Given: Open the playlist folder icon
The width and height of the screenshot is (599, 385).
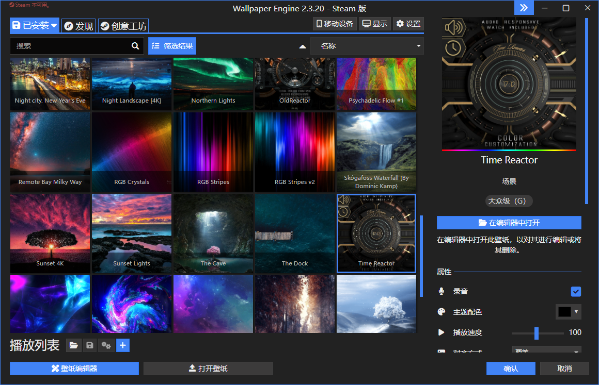Looking at the screenshot, I should tap(73, 345).
